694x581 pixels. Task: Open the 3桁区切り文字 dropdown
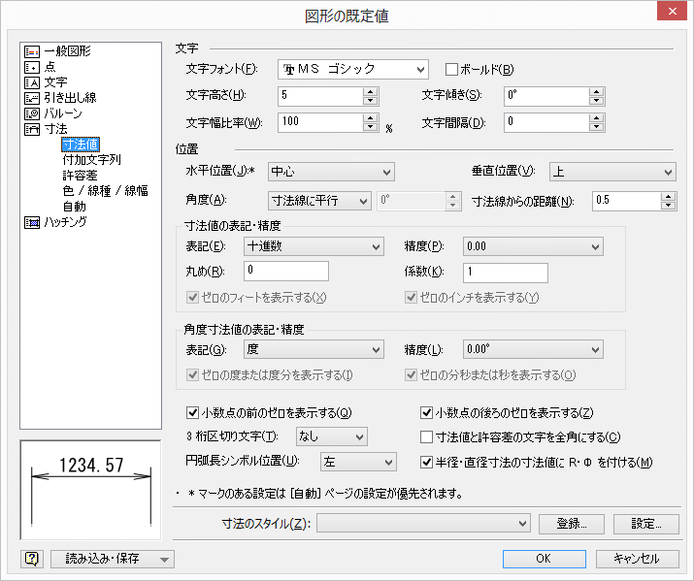(x=332, y=436)
